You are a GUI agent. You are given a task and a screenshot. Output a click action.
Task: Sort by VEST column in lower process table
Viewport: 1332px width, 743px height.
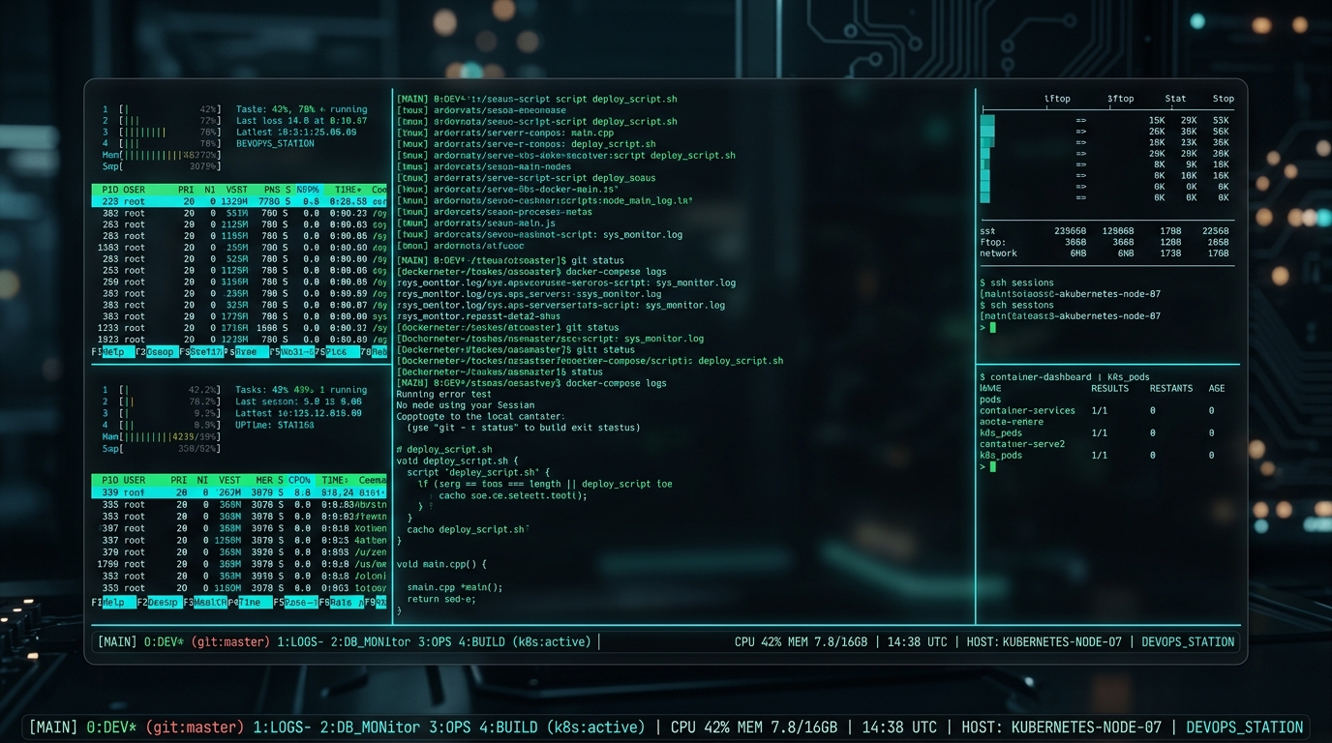[x=230, y=480]
